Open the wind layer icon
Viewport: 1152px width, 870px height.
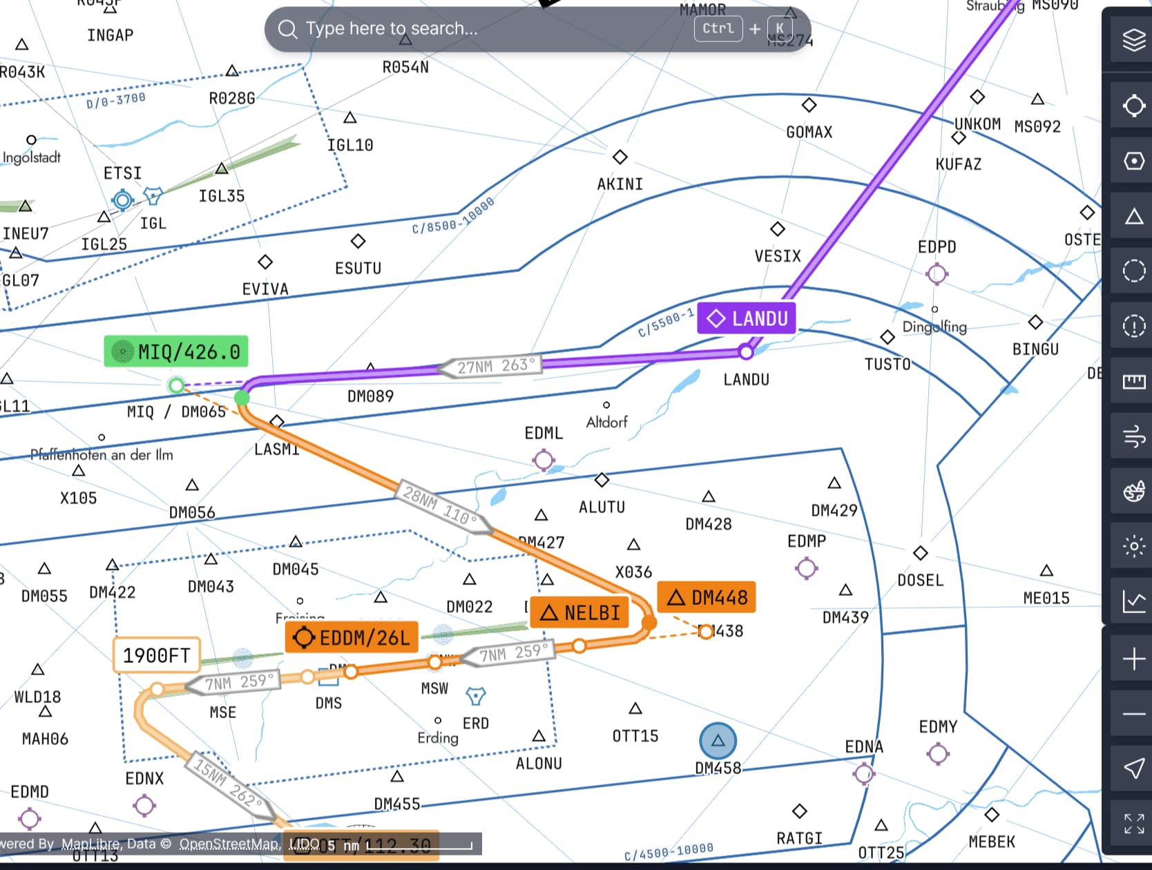point(1133,436)
